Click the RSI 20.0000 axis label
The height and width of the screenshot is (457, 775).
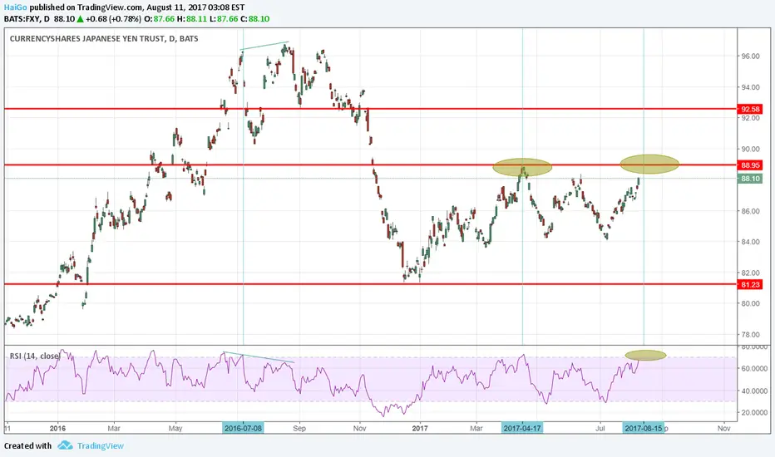click(753, 412)
